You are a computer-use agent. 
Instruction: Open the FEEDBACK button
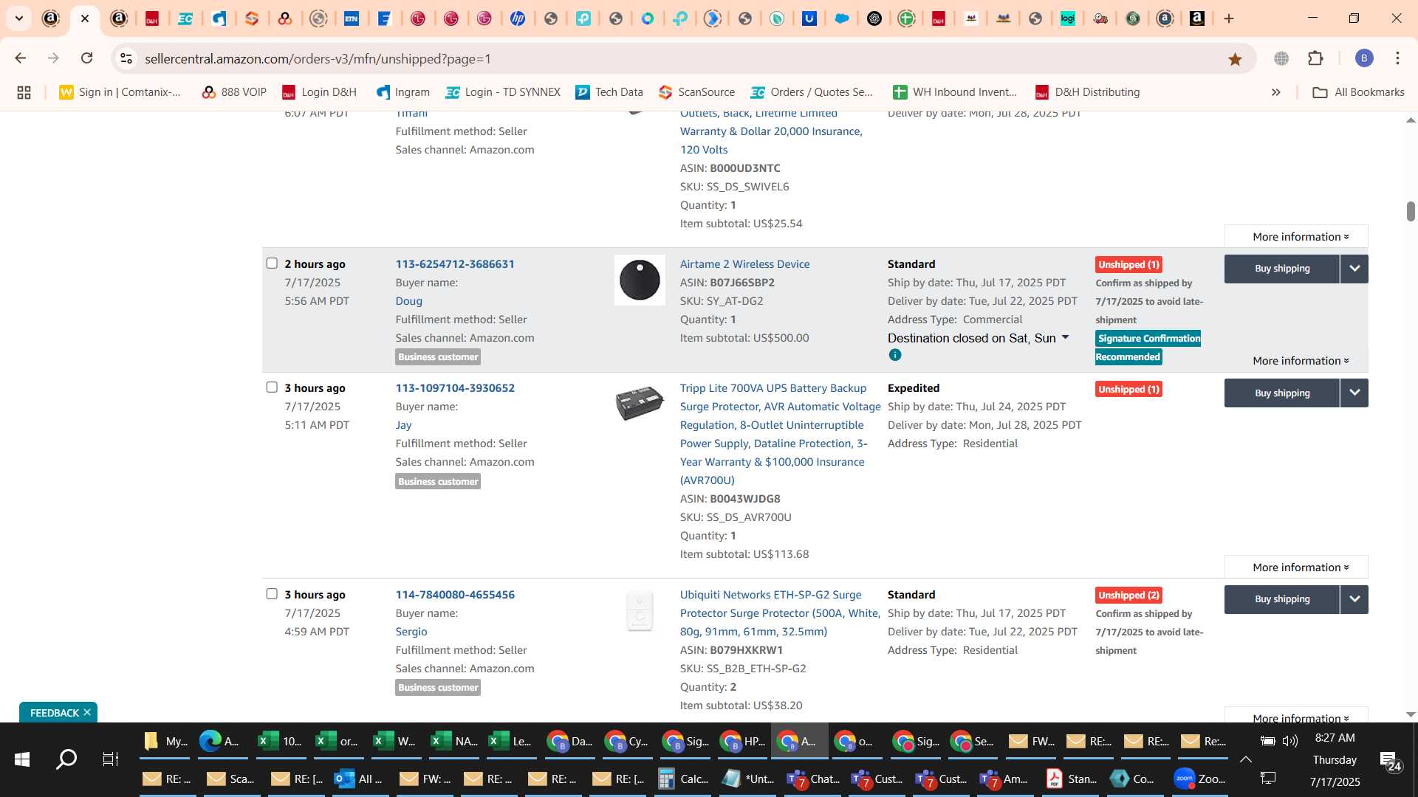[x=54, y=713]
